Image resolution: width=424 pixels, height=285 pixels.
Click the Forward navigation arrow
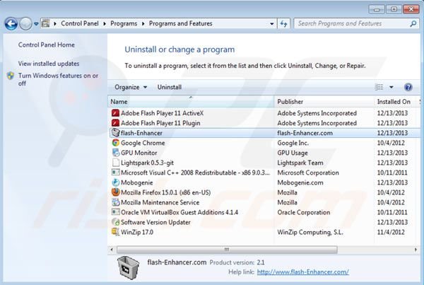[25, 24]
